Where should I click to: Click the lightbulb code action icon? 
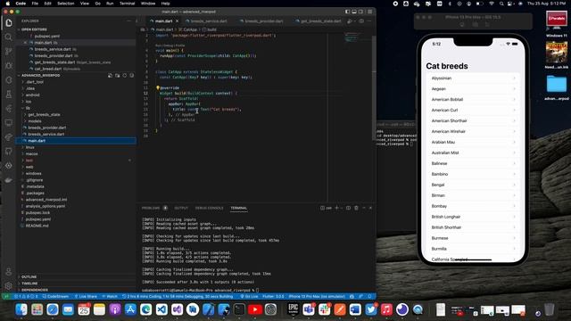coord(158,87)
